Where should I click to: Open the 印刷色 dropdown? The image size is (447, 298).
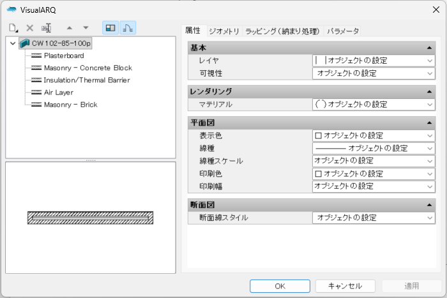374,174
